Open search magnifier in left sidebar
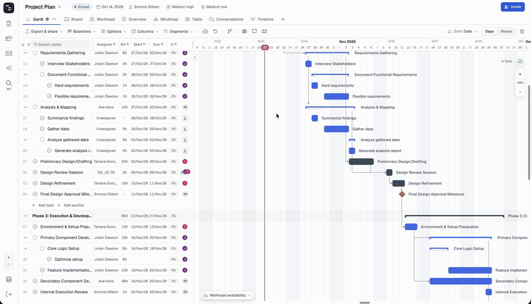 (9, 83)
